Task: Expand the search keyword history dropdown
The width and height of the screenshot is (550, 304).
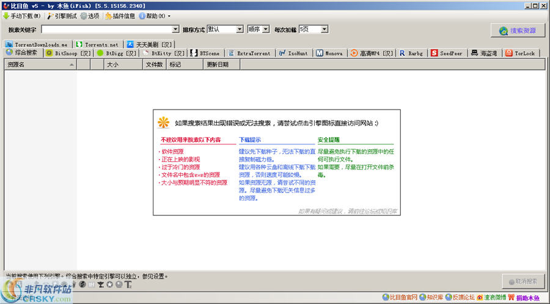Action: point(175,29)
